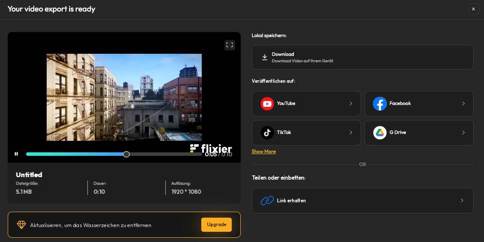Click the unplayed portion of progress bar
The image size is (484, 242).
[166, 154]
